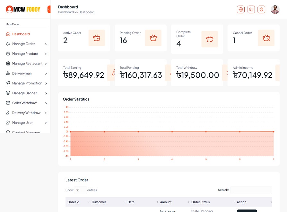
Task: Click the Active Order basket icon
Action: 97,38
